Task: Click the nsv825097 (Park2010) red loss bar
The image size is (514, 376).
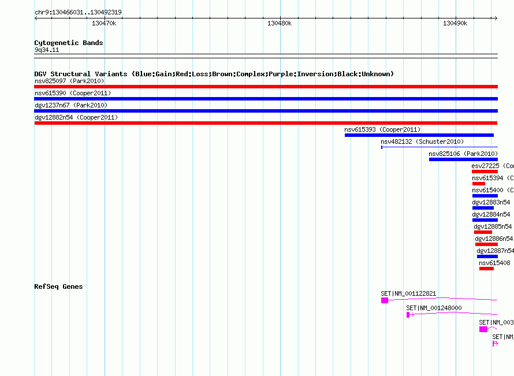Action: click(266, 87)
